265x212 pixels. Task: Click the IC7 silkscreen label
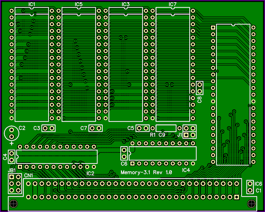coord(173,4)
